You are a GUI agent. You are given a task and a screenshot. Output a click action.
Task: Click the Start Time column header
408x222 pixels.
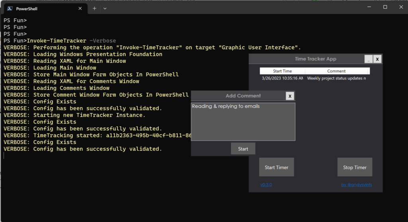click(282, 71)
